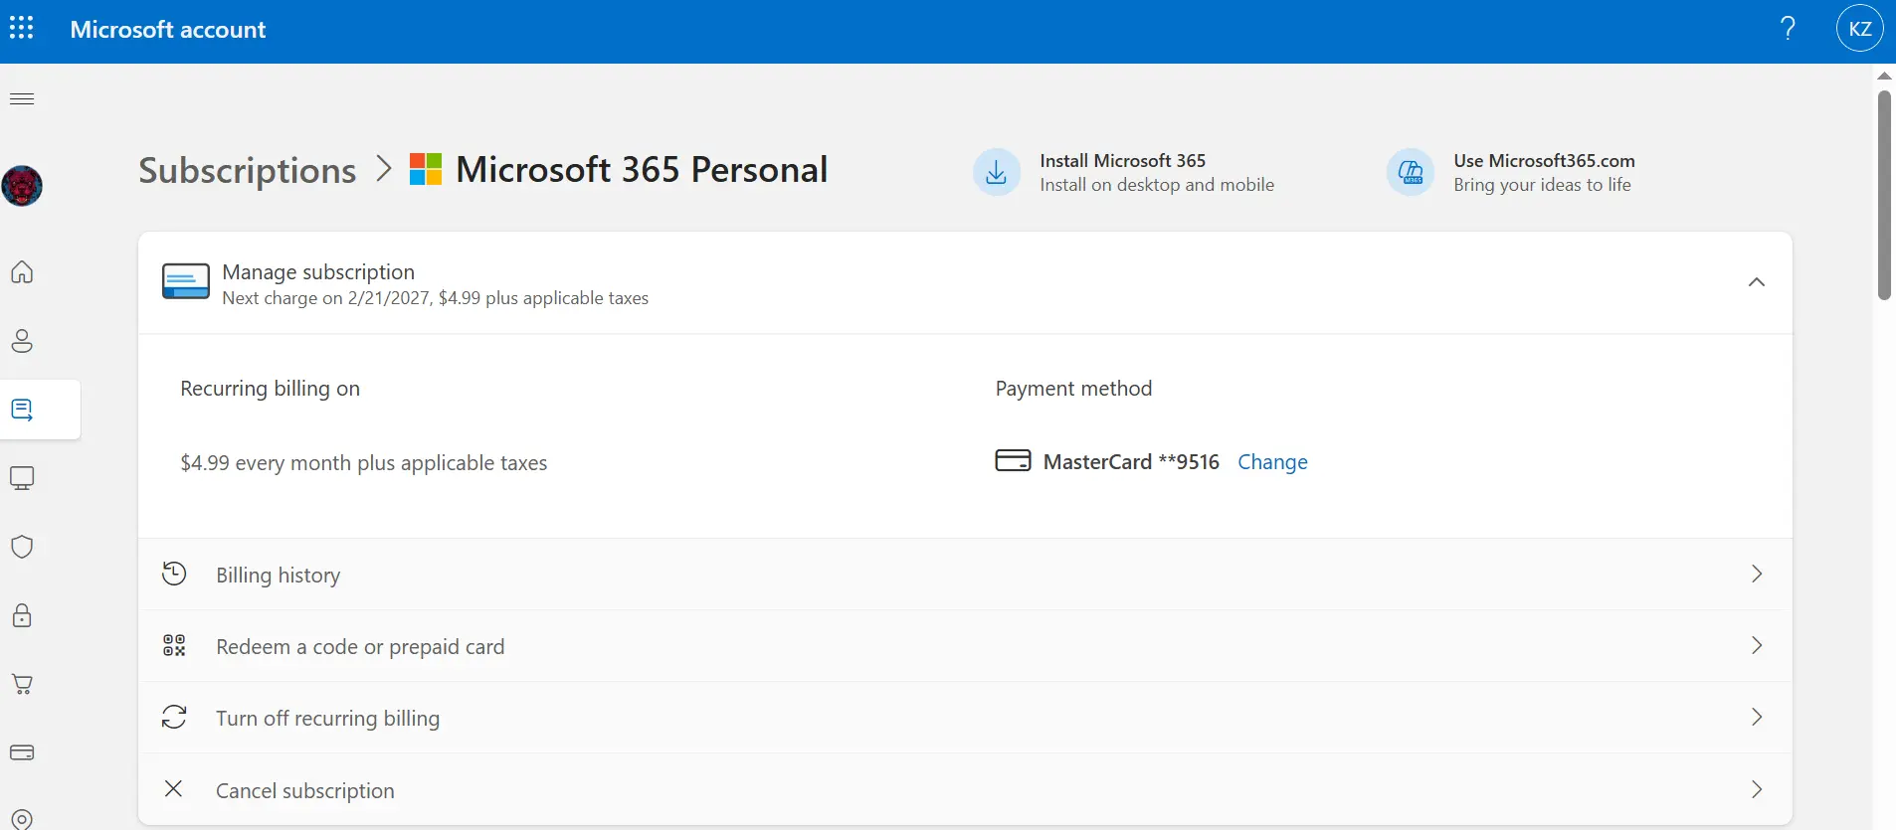The height and width of the screenshot is (830, 1896).
Task: Expand Turn off recurring billing chevron
Action: pos(1757,717)
